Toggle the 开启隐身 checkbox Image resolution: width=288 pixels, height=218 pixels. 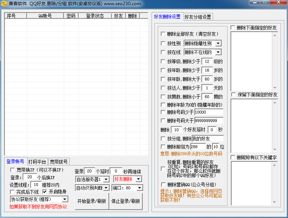(45, 192)
